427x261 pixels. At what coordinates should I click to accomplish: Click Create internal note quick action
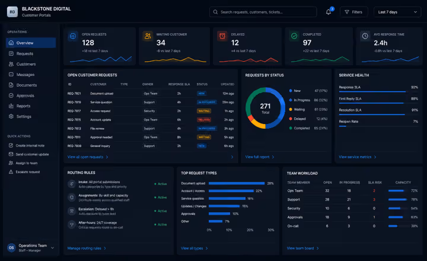(x=27, y=145)
